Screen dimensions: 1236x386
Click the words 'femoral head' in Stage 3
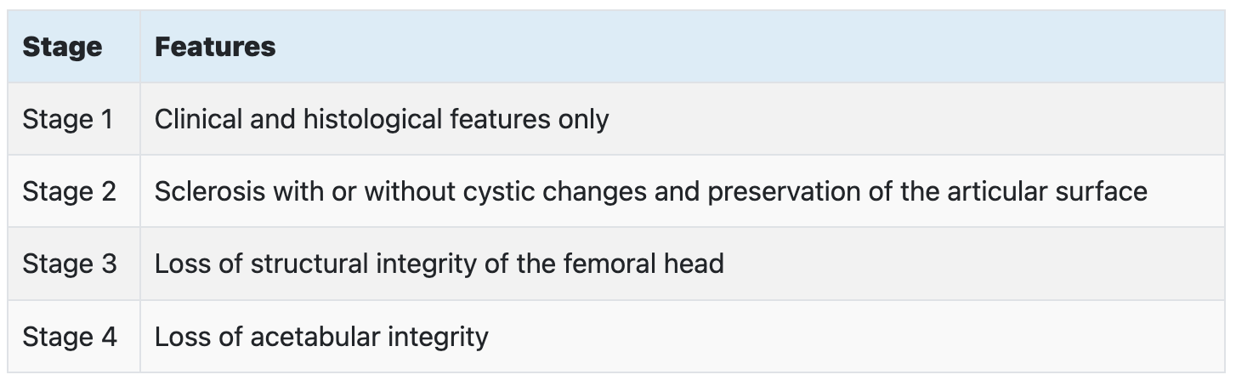(x=644, y=264)
